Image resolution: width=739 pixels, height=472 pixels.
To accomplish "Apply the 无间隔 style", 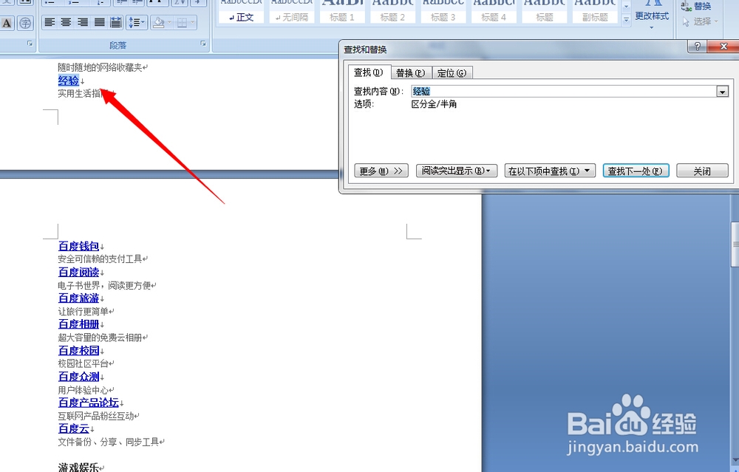I will (292, 11).
